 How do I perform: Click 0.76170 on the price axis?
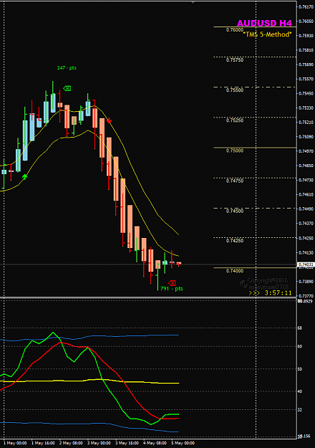[306, 7]
